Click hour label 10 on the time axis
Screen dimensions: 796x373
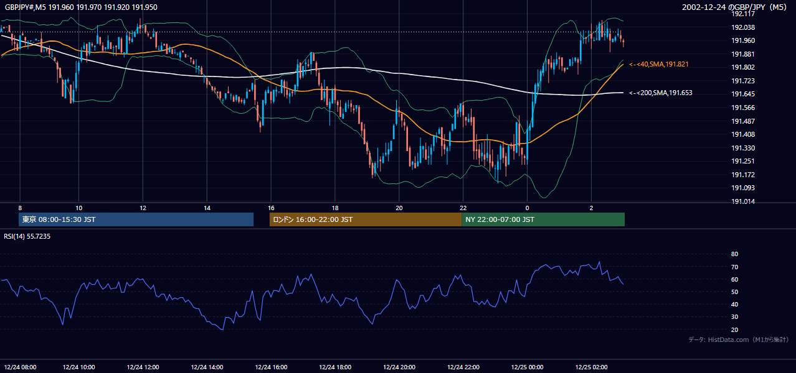coord(78,208)
